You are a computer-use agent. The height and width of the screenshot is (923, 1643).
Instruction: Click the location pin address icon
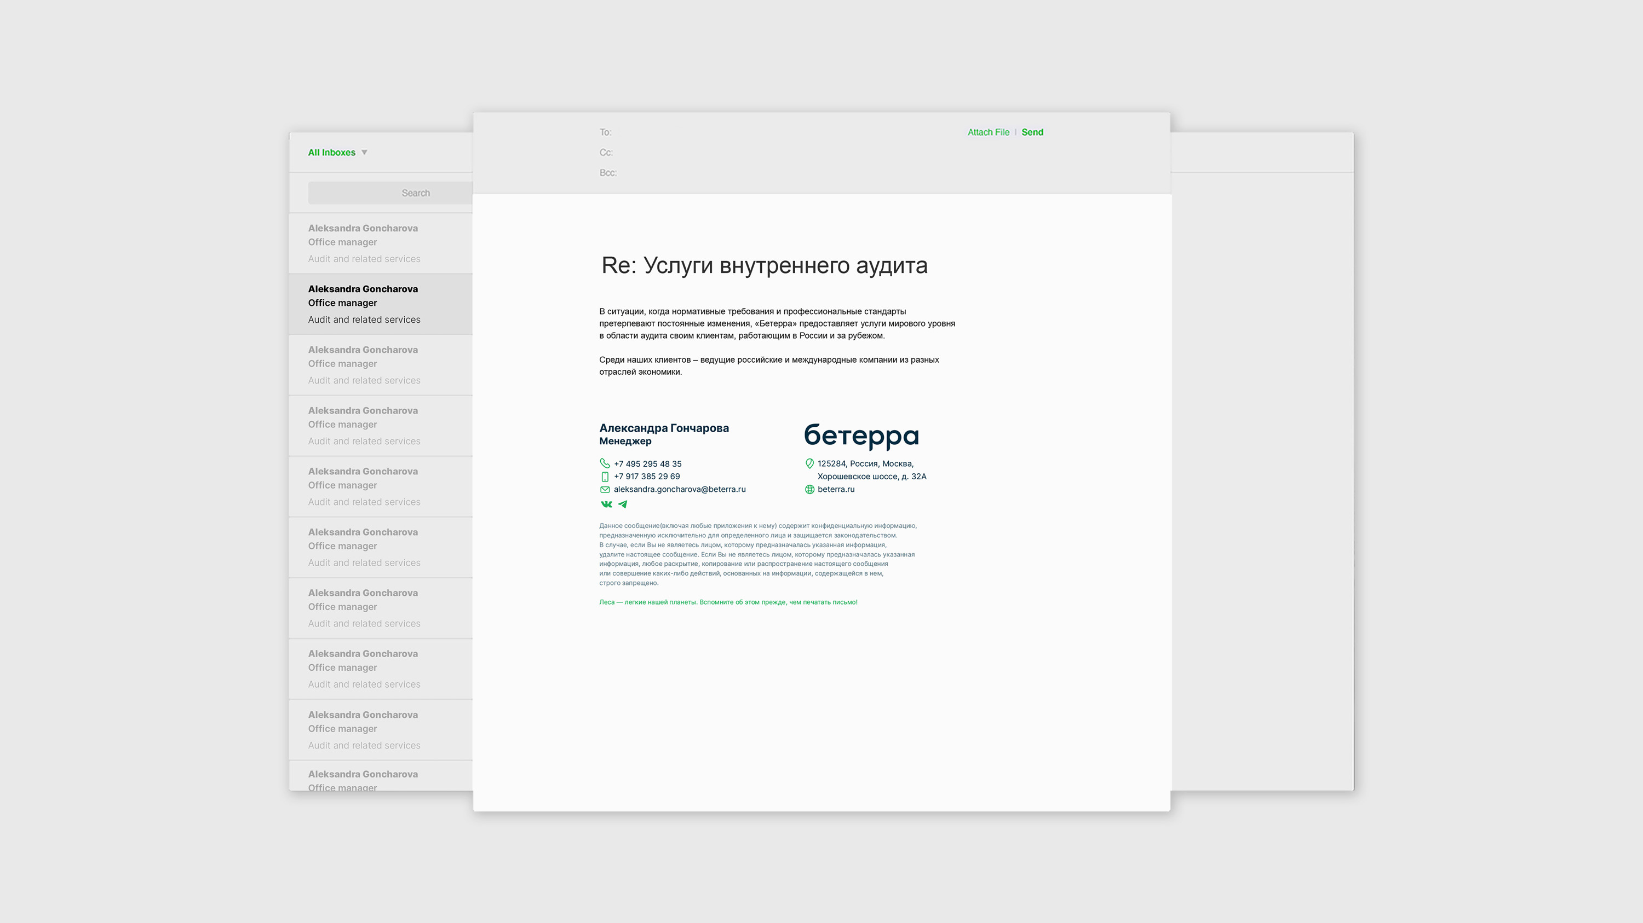coord(809,464)
